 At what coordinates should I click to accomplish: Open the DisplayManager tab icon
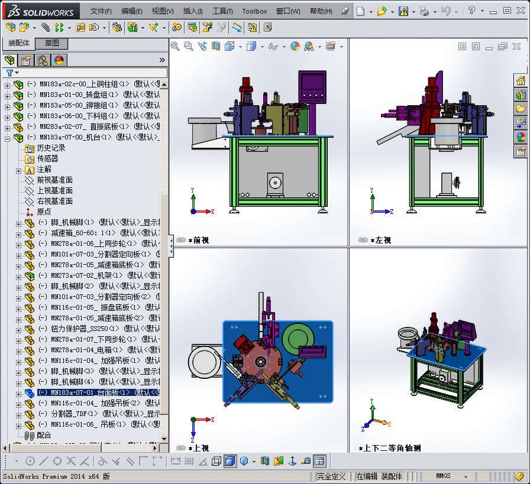click(59, 60)
